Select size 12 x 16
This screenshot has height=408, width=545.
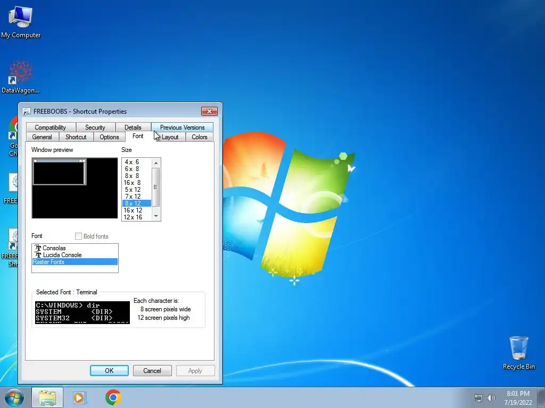[x=137, y=217]
